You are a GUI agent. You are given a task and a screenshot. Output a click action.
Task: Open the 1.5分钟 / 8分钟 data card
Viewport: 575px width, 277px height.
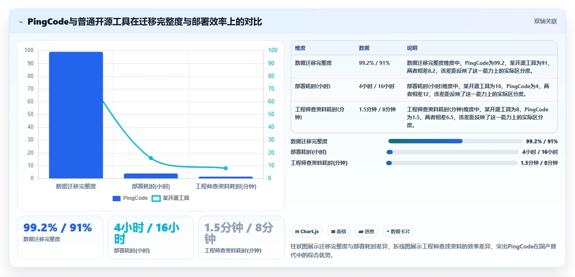tap(241, 238)
